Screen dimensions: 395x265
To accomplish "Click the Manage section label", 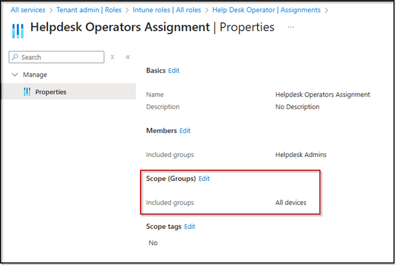I will [35, 74].
